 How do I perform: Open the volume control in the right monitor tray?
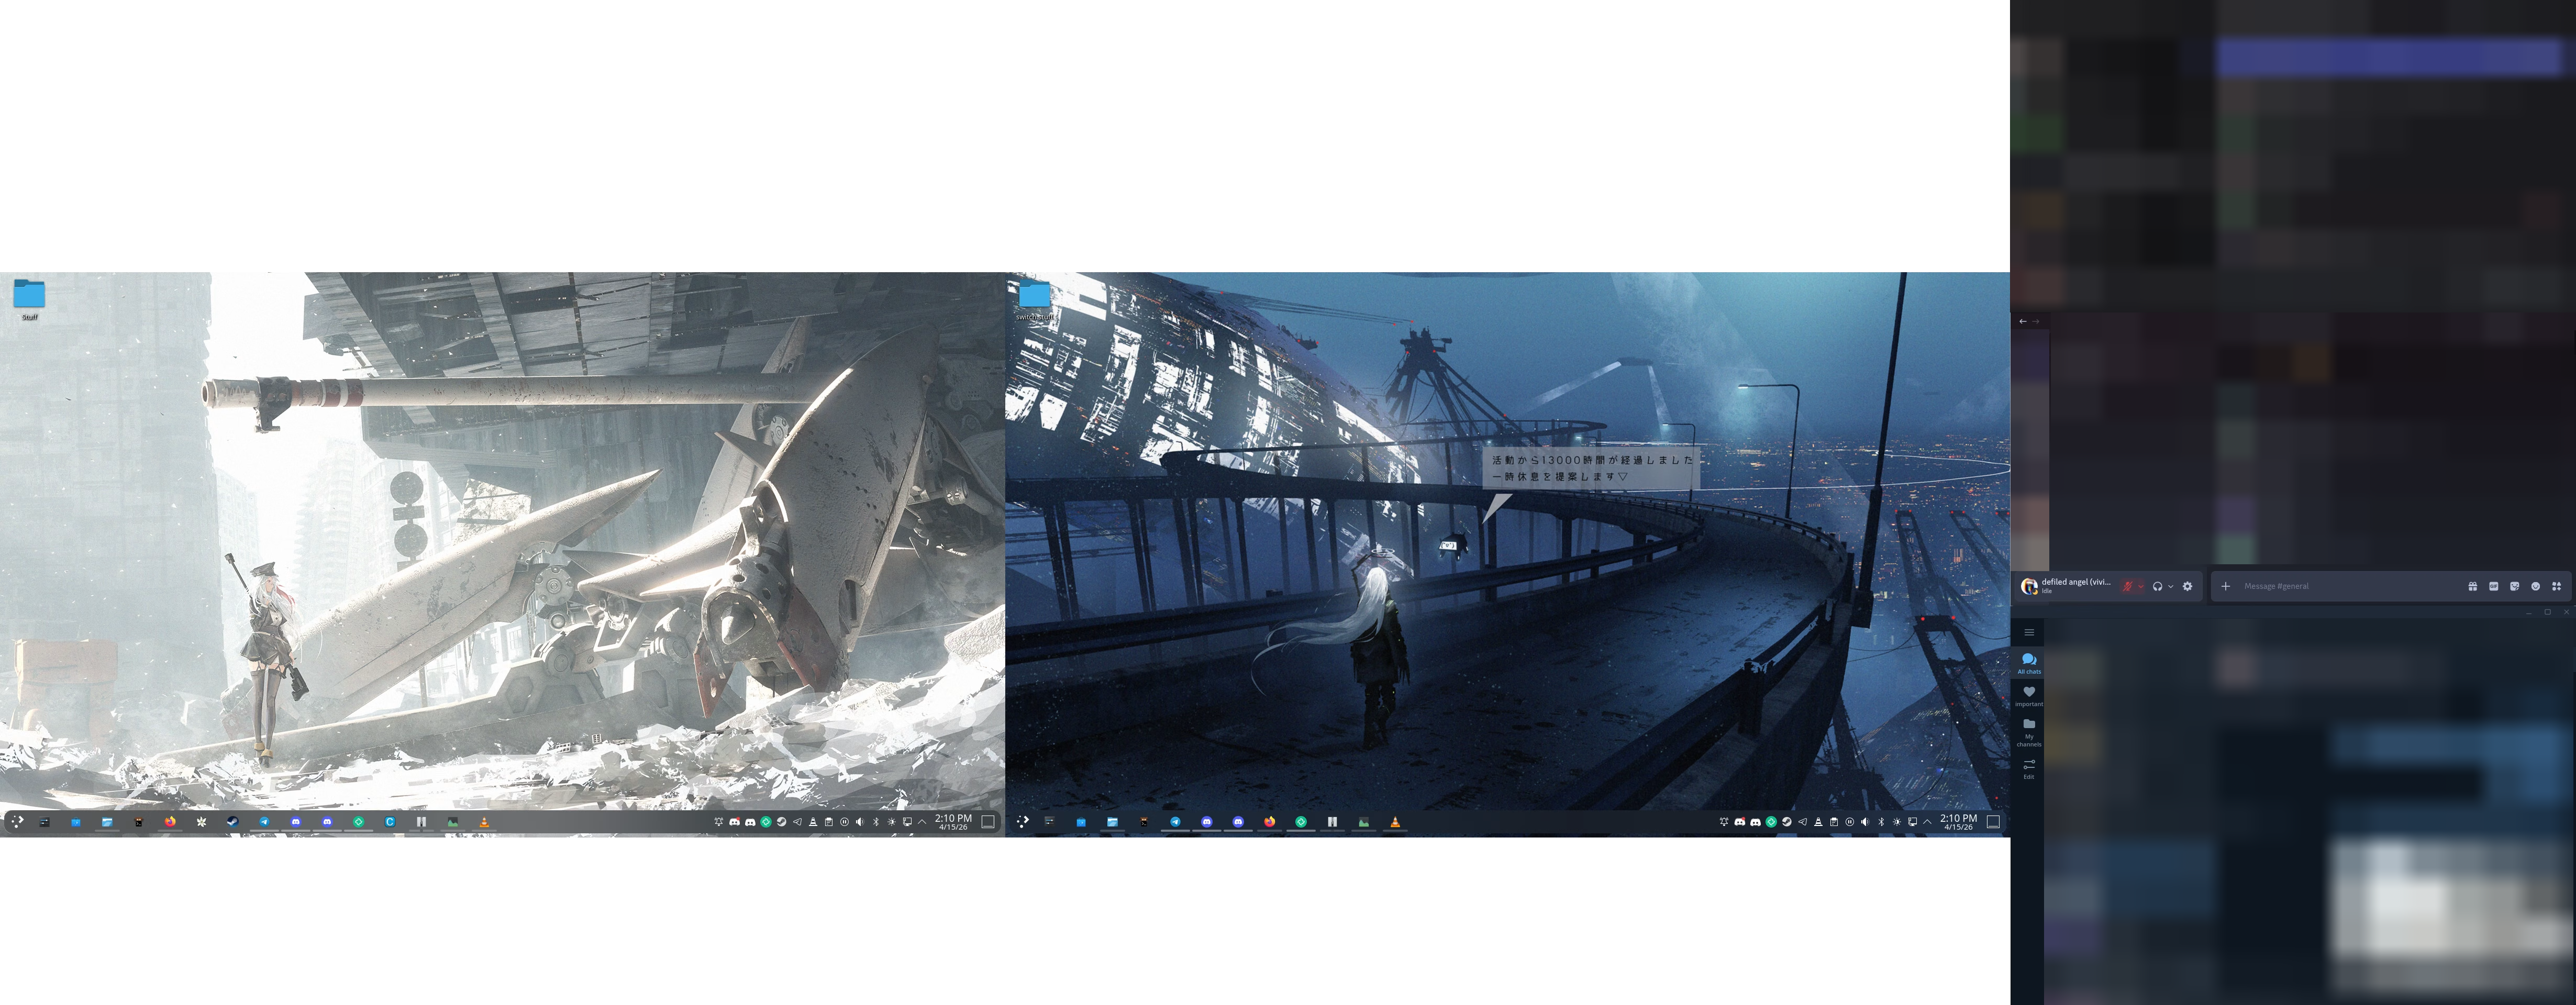[x=1865, y=822]
